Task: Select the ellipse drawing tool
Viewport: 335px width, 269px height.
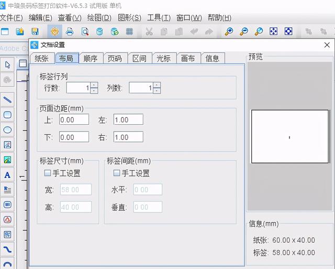Action: [x=8, y=130]
